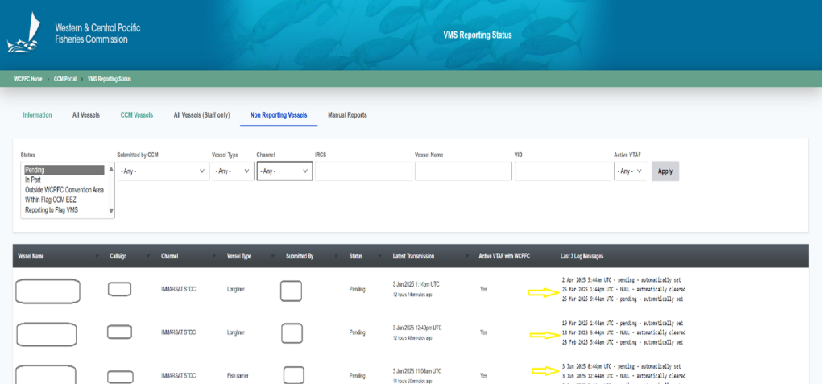The height and width of the screenshot is (384, 824).
Task: Click '19 Mar 2025 1:44am UTC' log message
Action: tap(622, 323)
